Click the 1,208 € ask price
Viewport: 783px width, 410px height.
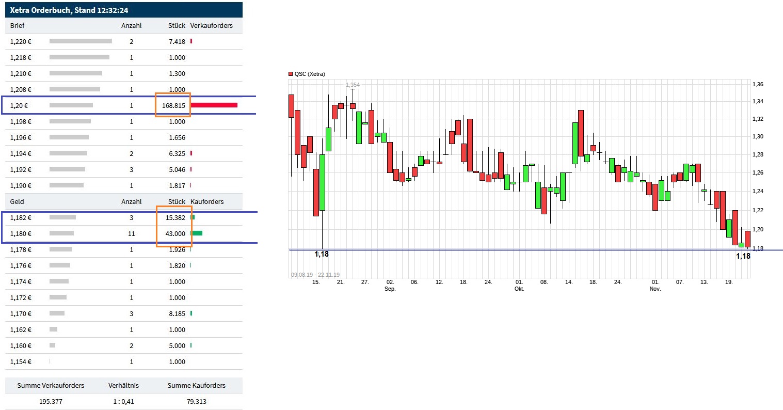pos(21,89)
